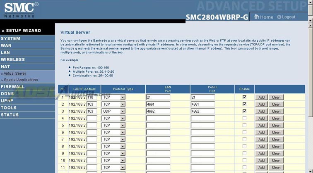
Task: Open Special Applications submenu link
Action: pos(21,80)
